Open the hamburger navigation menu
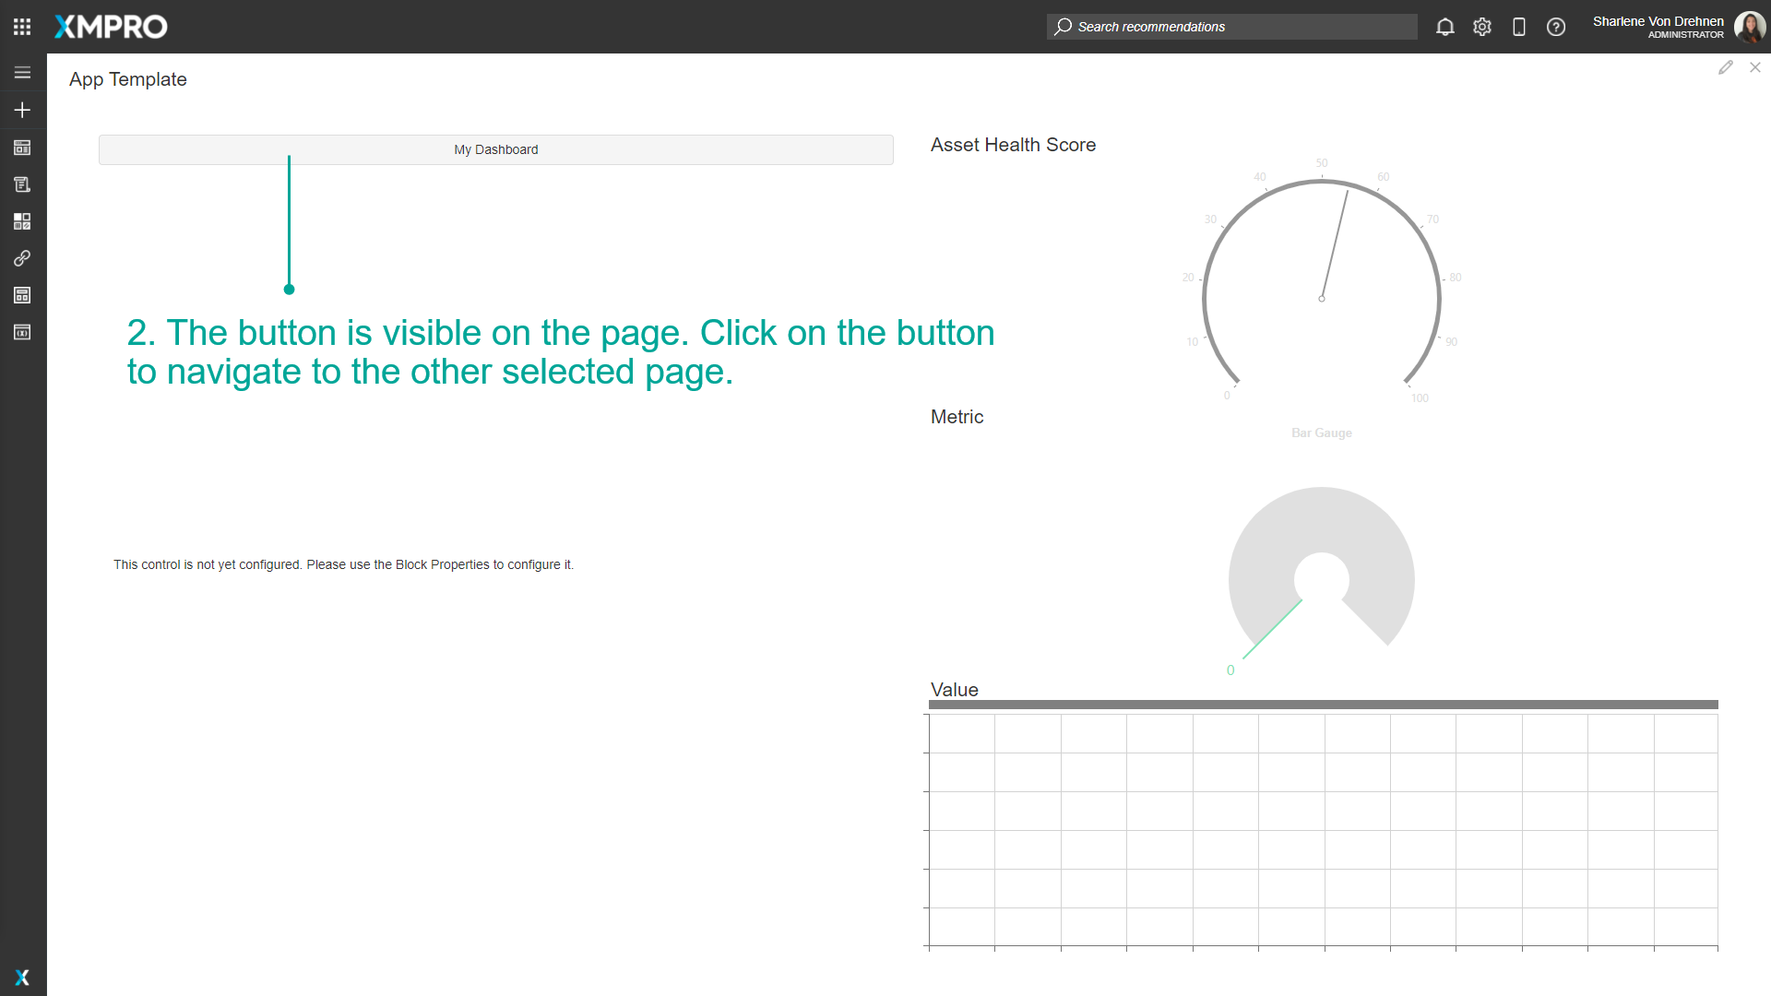Viewport: 1771px width, 996px height. pyautogui.click(x=22, y=72)
